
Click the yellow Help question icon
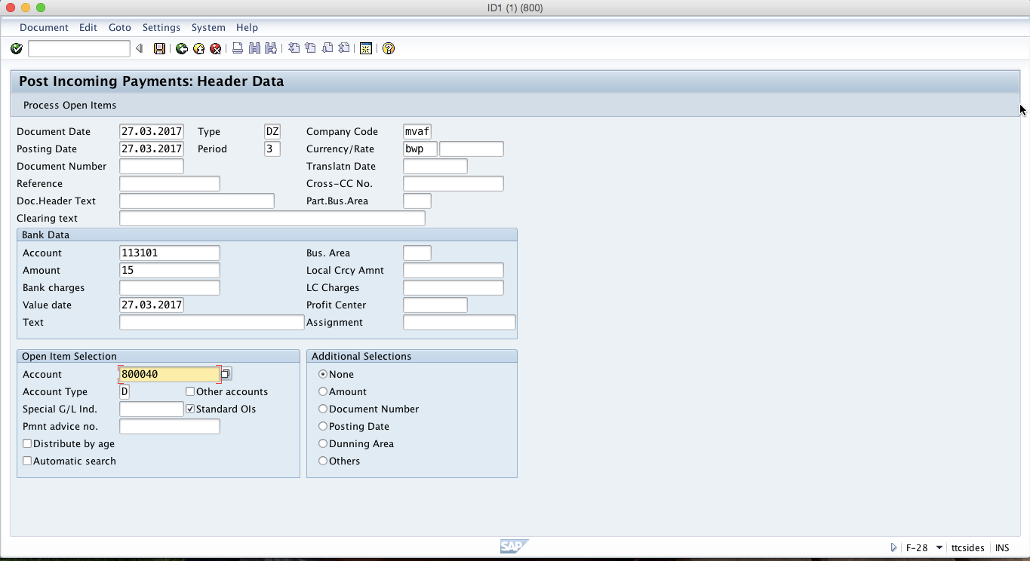[x=389, y=48]
